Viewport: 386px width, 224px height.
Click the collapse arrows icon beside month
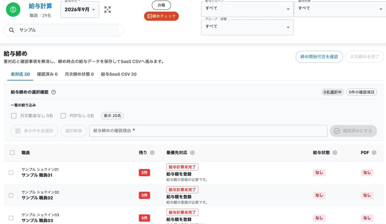coord(107,10)
